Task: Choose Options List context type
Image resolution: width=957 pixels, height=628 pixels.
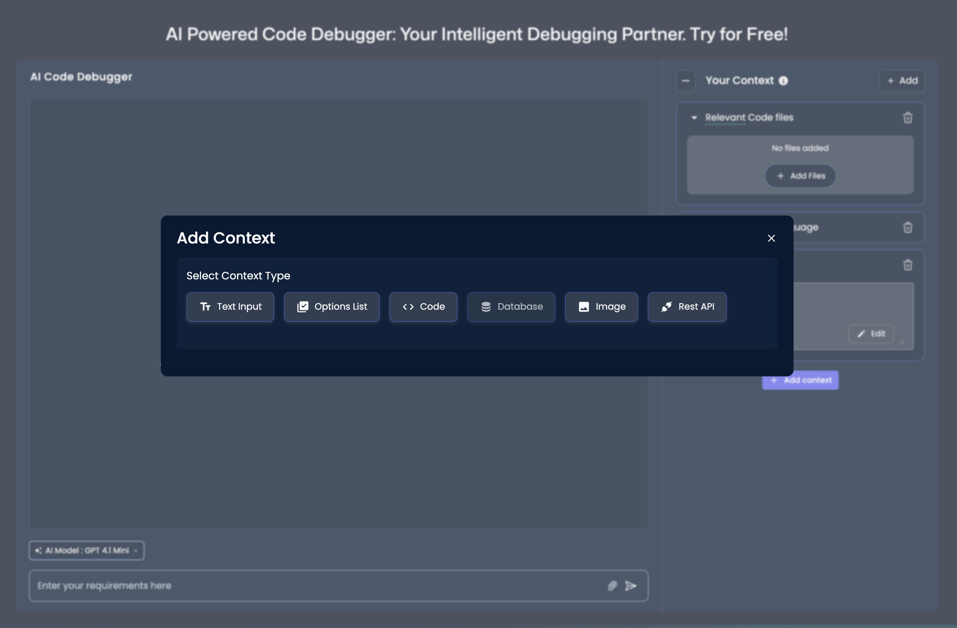Action: pos(332,307)
